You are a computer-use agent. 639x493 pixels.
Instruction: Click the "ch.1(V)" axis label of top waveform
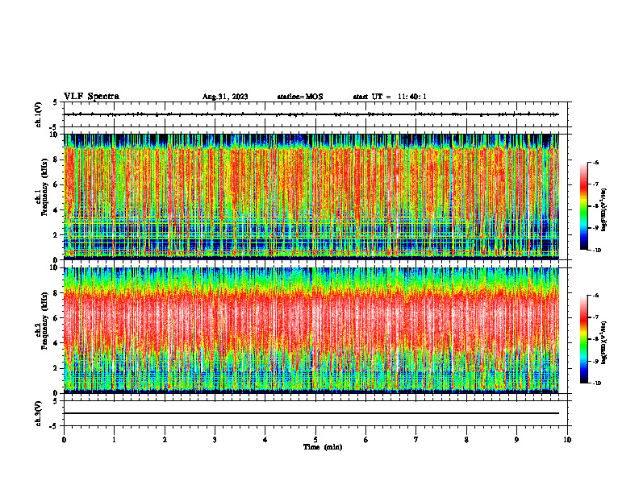click(x=39, y=114)
